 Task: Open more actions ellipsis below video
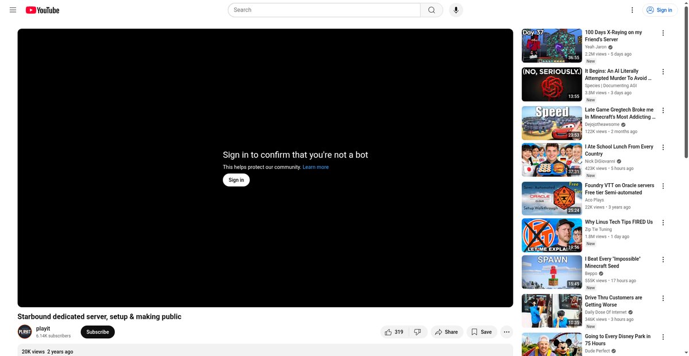click(x=506, y=332)
